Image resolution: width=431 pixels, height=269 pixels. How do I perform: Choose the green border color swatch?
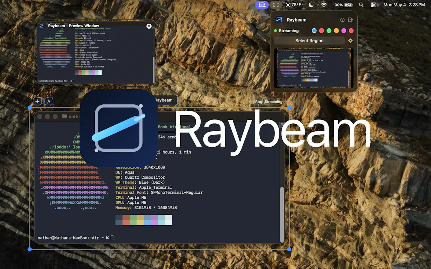click(329, 31)
